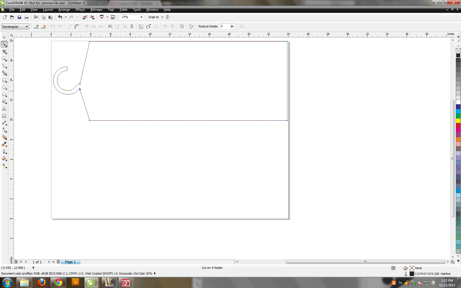Open the Window menu
461x288 pixels.
click(152, 10)
